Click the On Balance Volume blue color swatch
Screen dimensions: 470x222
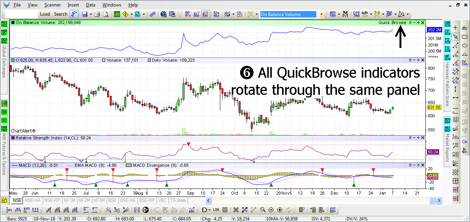[x=13, y=22]
